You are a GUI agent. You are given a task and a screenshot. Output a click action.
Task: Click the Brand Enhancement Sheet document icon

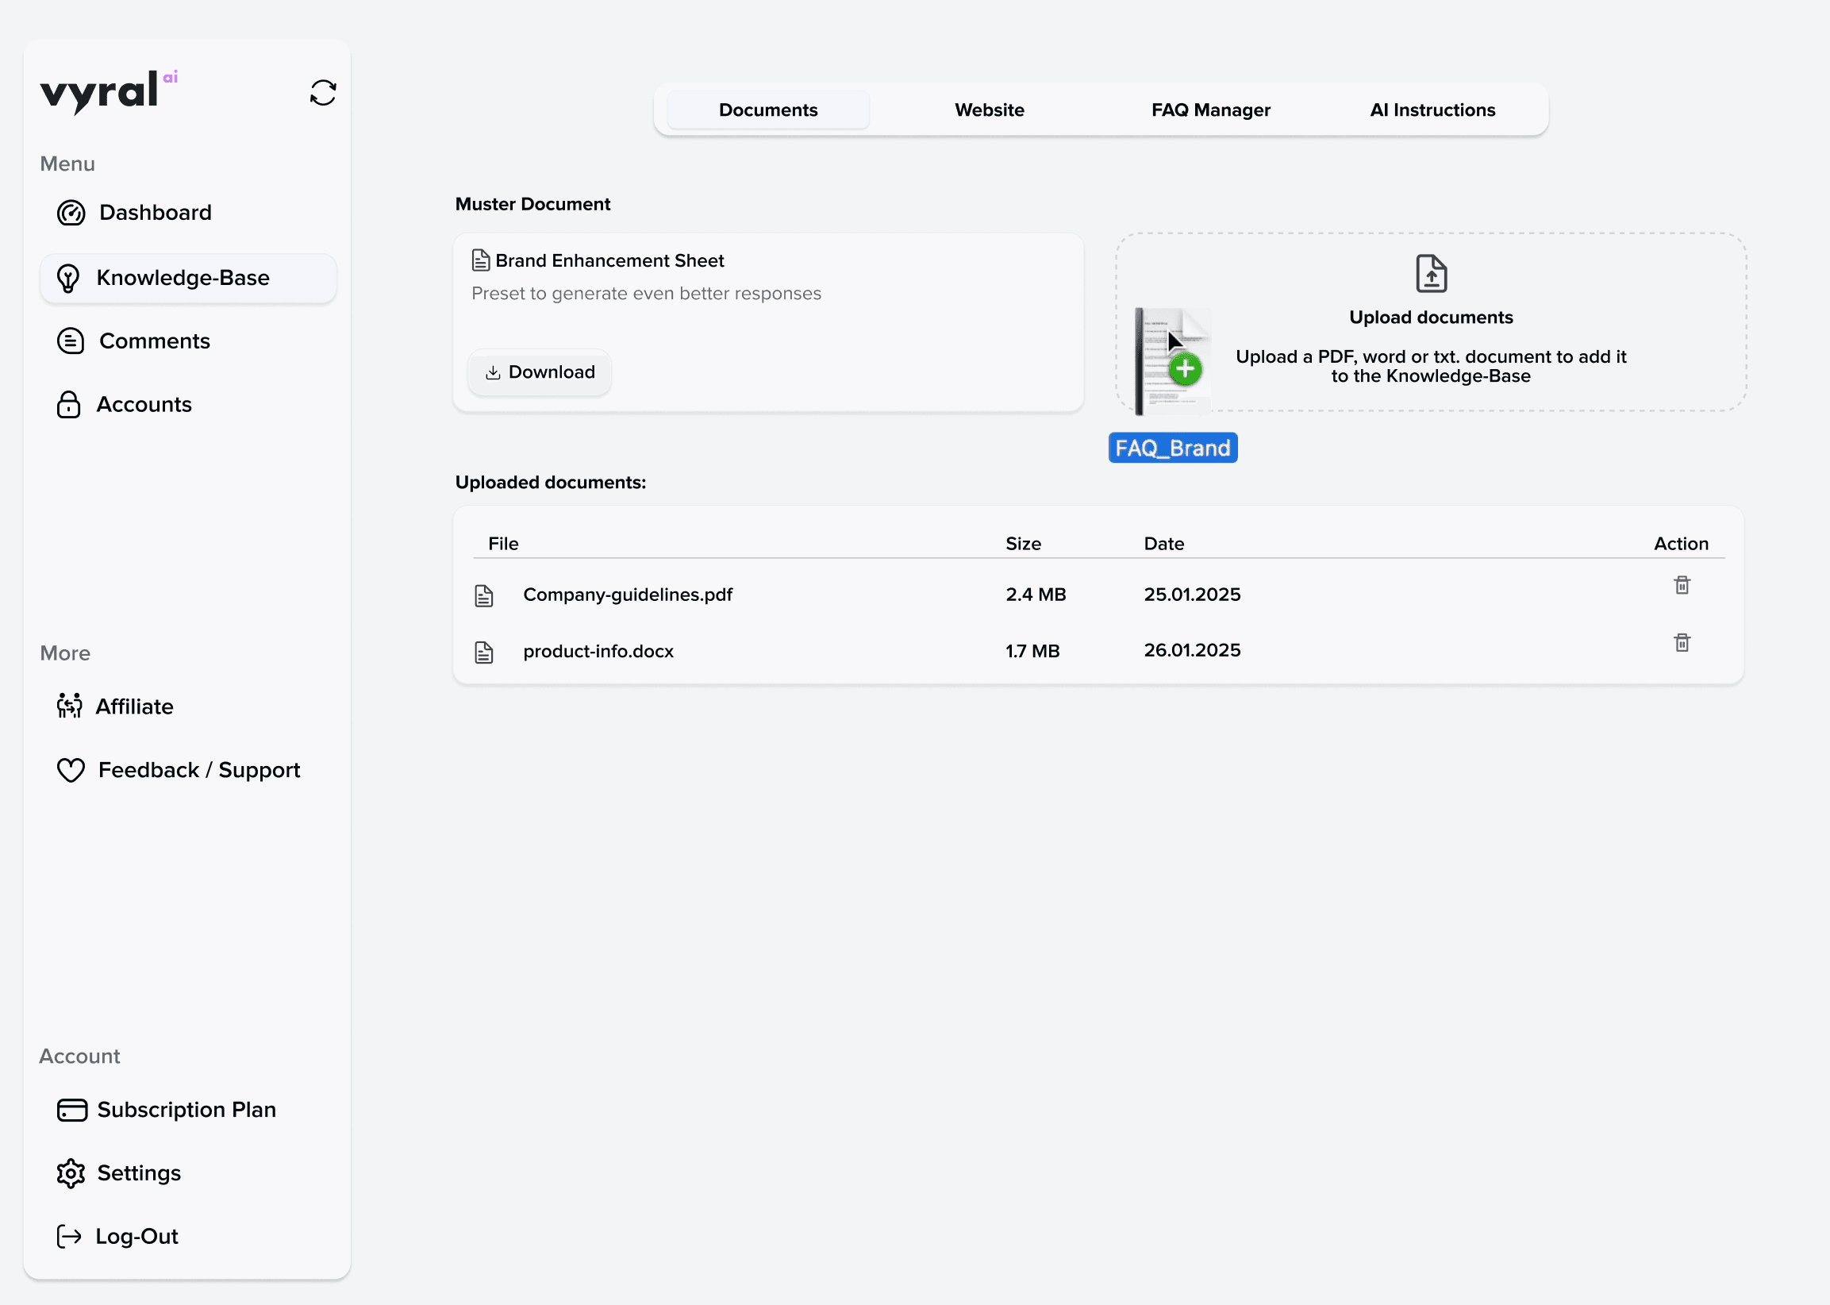click(480, 260)
